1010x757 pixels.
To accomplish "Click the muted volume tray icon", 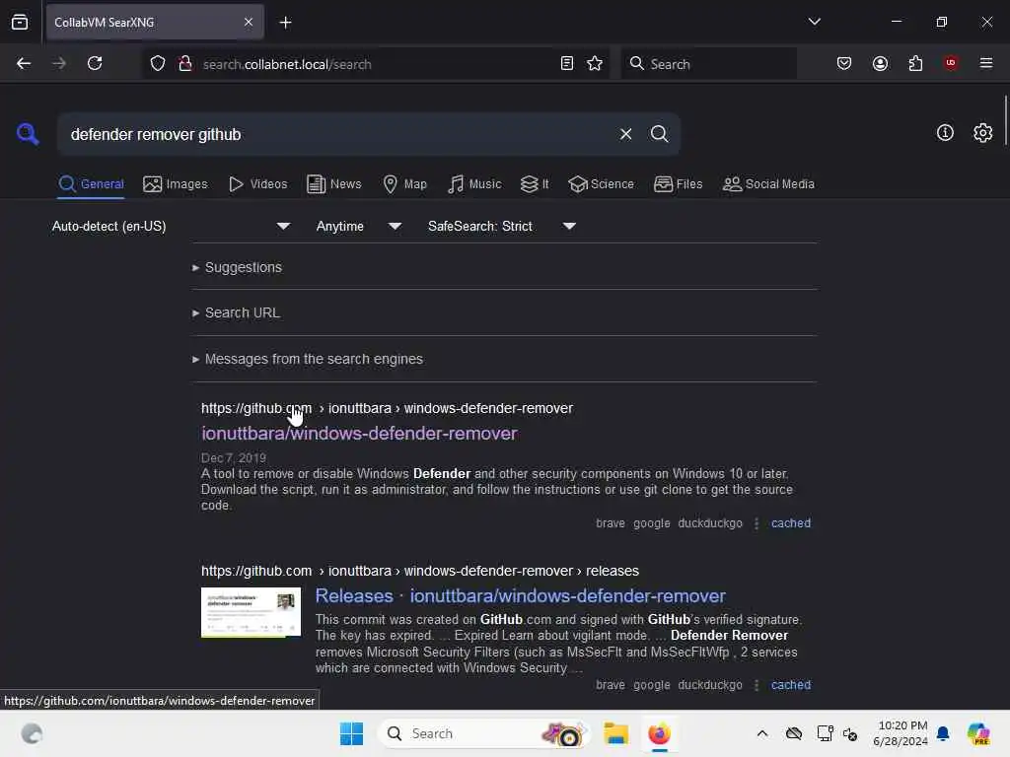I will tap(850, 733).
